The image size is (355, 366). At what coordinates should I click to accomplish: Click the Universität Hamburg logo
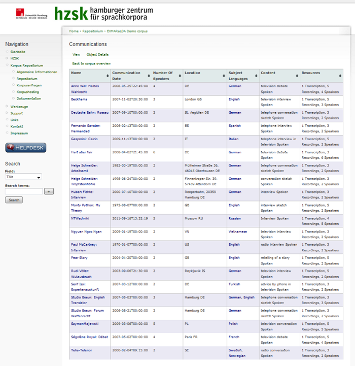tap(31, 14)
